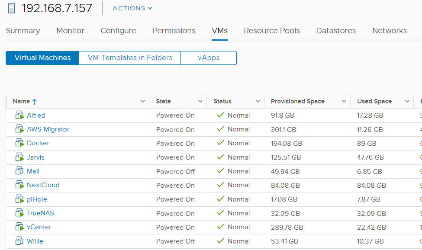Open the Name column filter chevron
Screen dimensions: 422x250
[x=143, y=101]
